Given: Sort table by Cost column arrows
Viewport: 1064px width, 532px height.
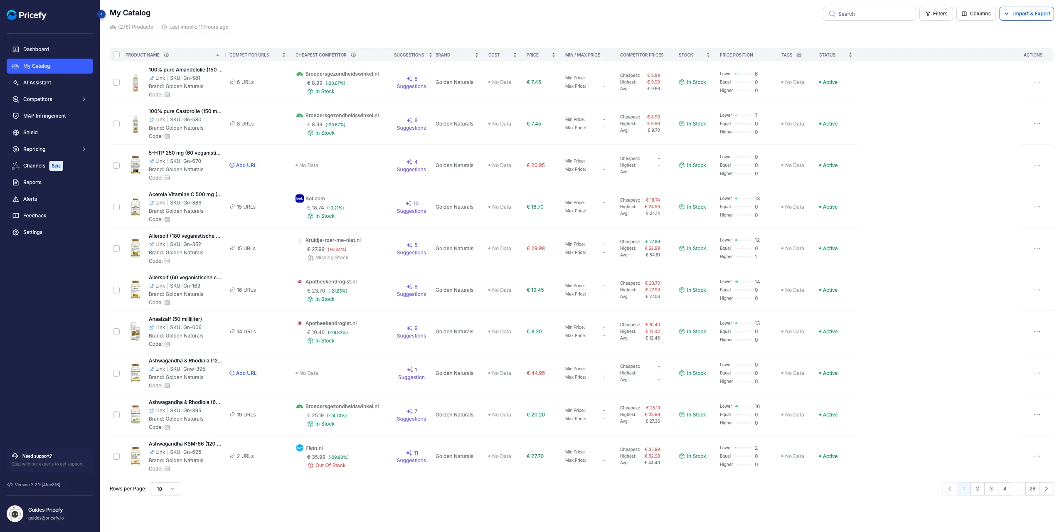Looking at the screenshot, I should pos(515,55).
